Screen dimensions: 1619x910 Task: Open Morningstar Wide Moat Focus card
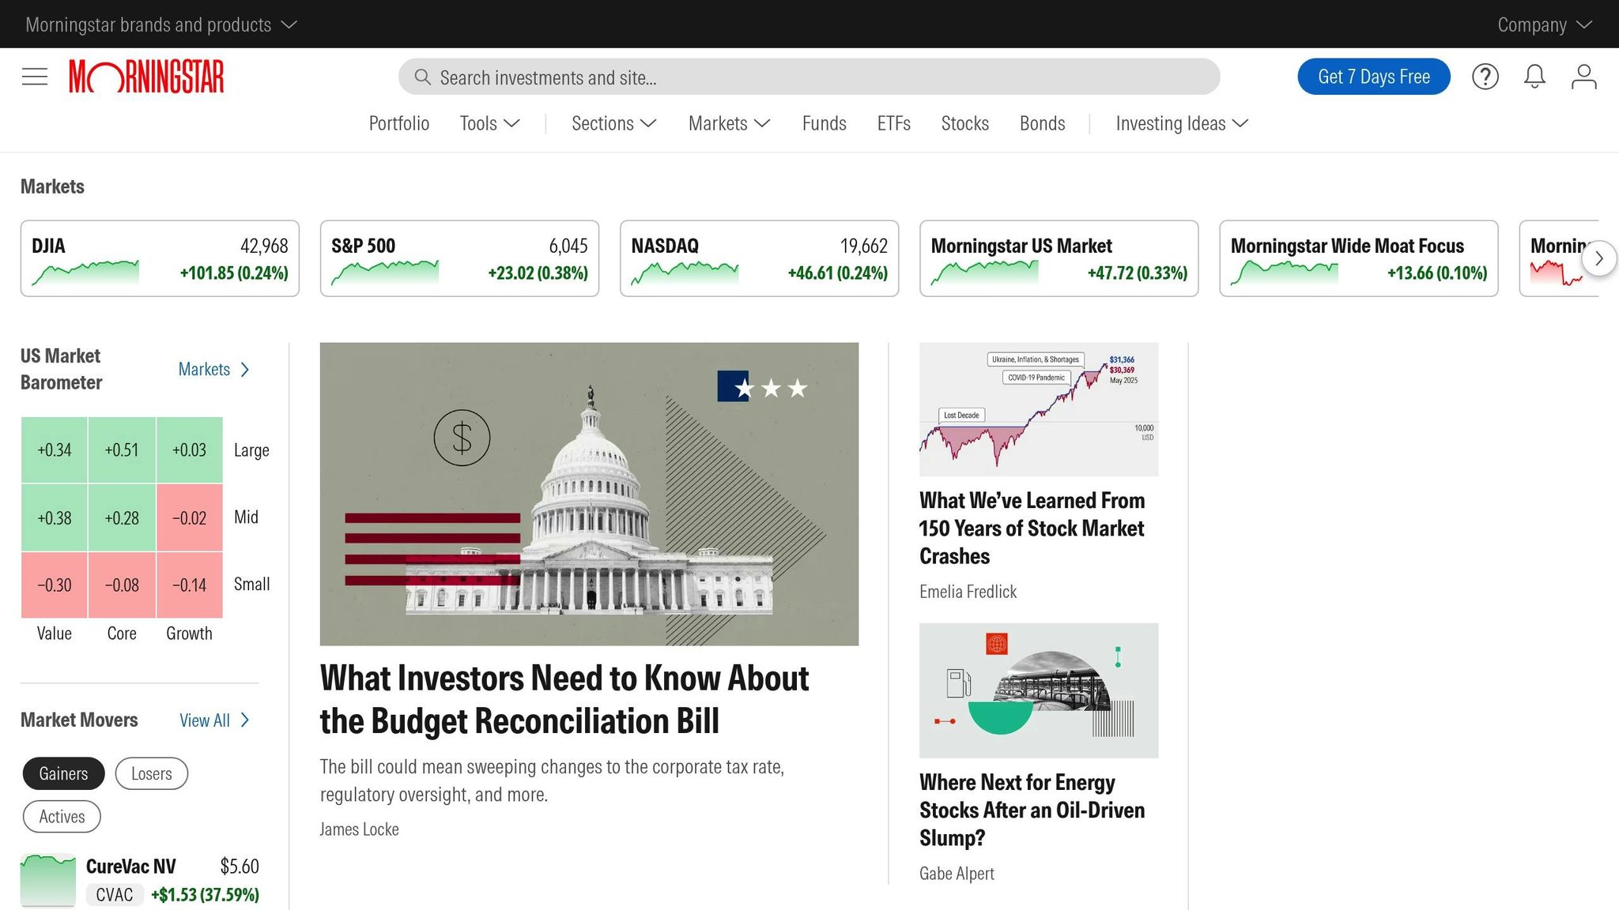coord(1358,258)
